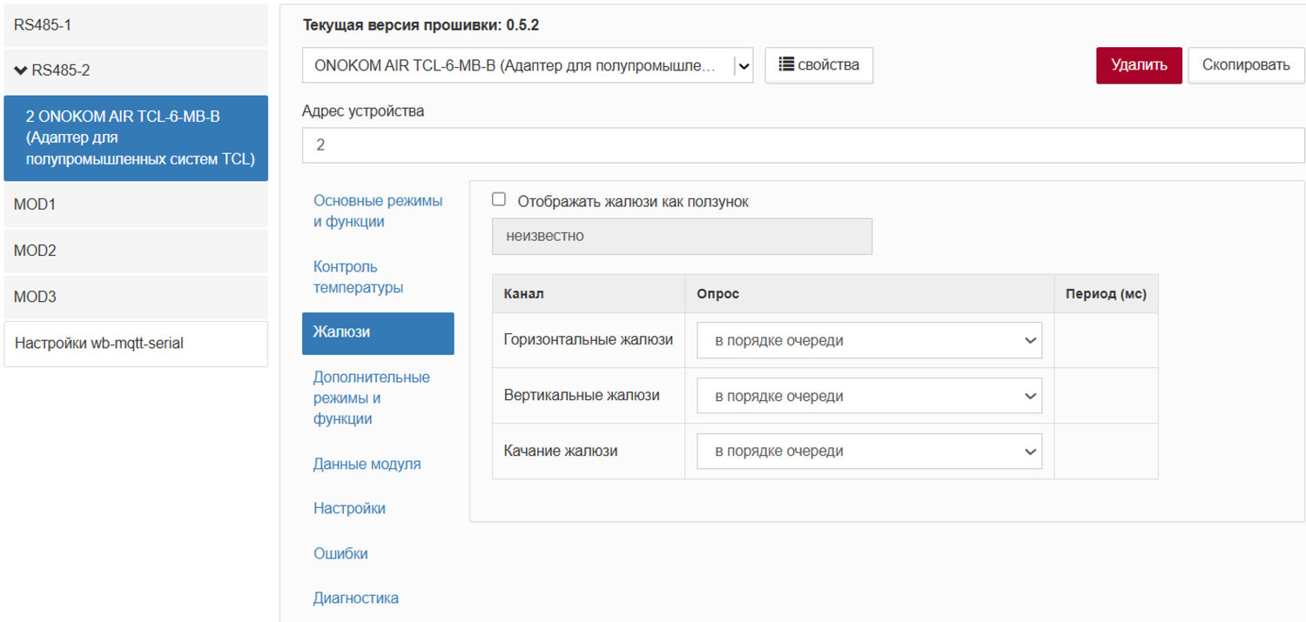Click the свойства button with list icon
Viewport: 1306px width, 622px height.
coord(819,65)
